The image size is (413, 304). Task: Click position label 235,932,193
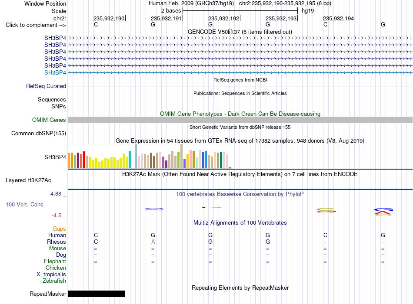point(281,18)
